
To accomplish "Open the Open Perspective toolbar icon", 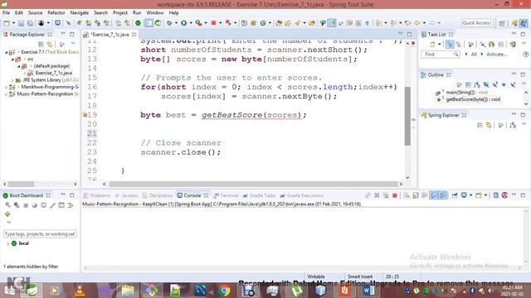I will point(502,23).
